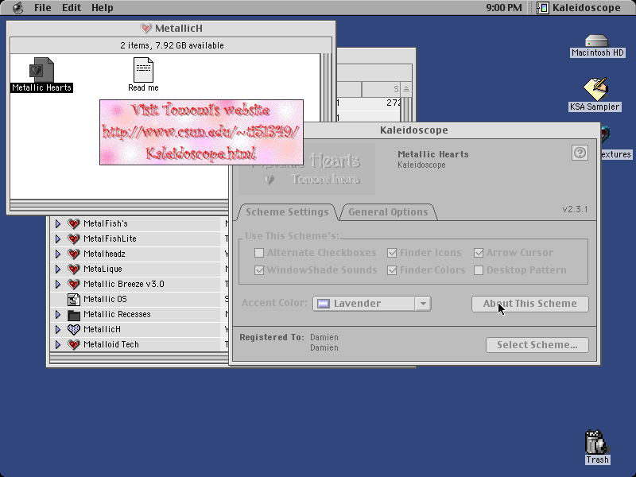The width and height of the screenshot is (636, 477).
Task: Expand the MetalFishLite folder triangle
Action: tap(58, 238)
